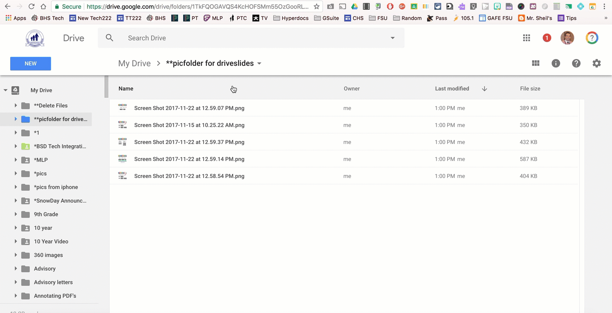Screen dimensions: 612x313
Task: Open the Hyperdocs bookmarks folder
Action: pos(291,18)
